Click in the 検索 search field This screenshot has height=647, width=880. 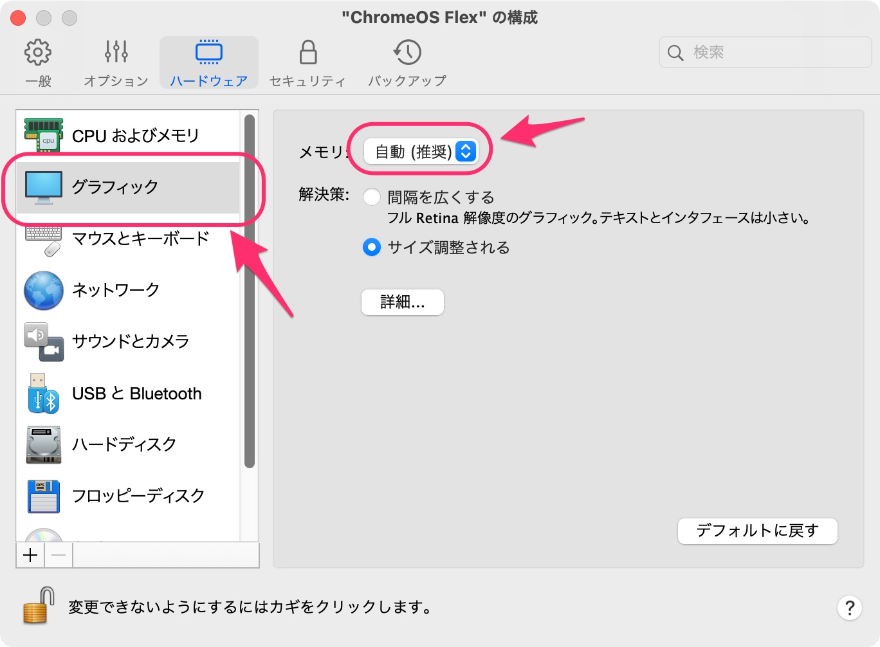click(765, 52)
